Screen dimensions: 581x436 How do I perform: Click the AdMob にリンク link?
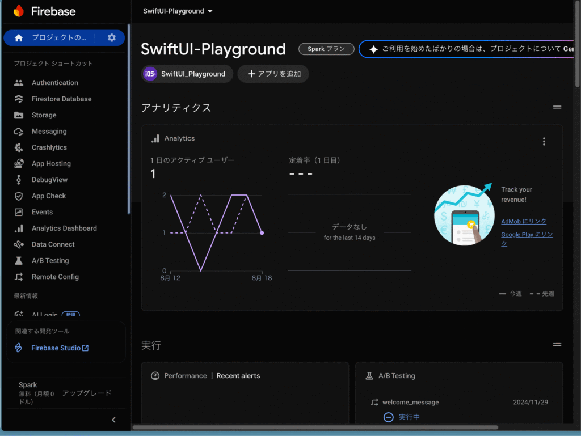click(x=524, y=221)
